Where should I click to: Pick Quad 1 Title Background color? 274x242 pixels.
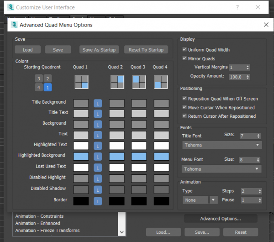coord(81,103)
